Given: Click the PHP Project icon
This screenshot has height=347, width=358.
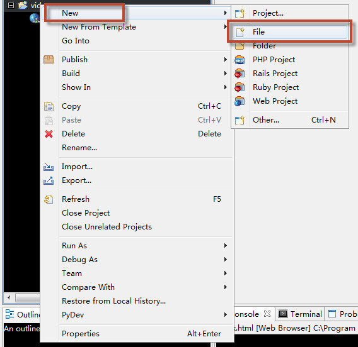Looking at the screenshot, I should (240, 60).
